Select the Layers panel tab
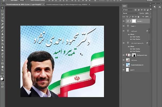 tap(124, 6)
